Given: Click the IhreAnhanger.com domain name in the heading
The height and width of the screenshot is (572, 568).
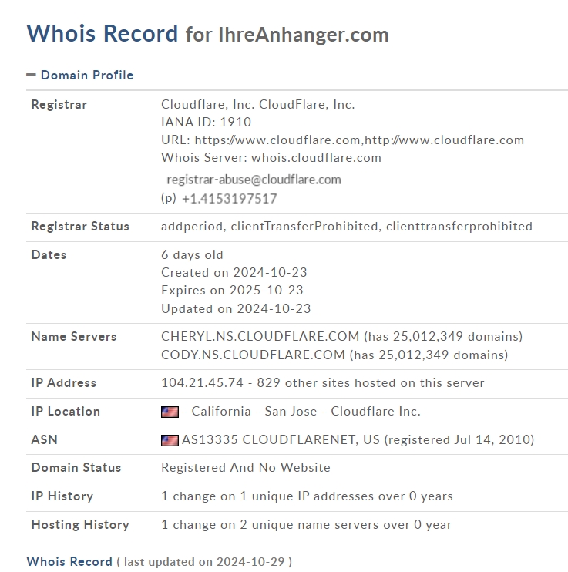Looking at the screenshot, I should pyautogui.click(x=304, y=35).
